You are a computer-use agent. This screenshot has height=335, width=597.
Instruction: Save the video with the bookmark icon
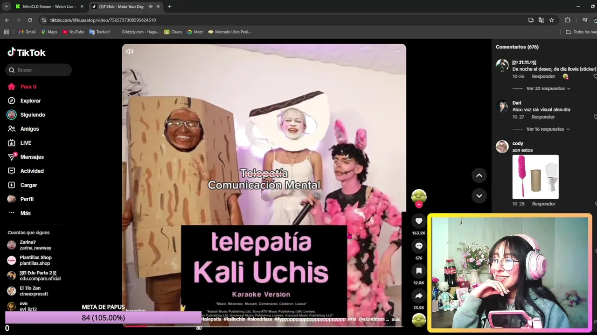click(419, 271)
